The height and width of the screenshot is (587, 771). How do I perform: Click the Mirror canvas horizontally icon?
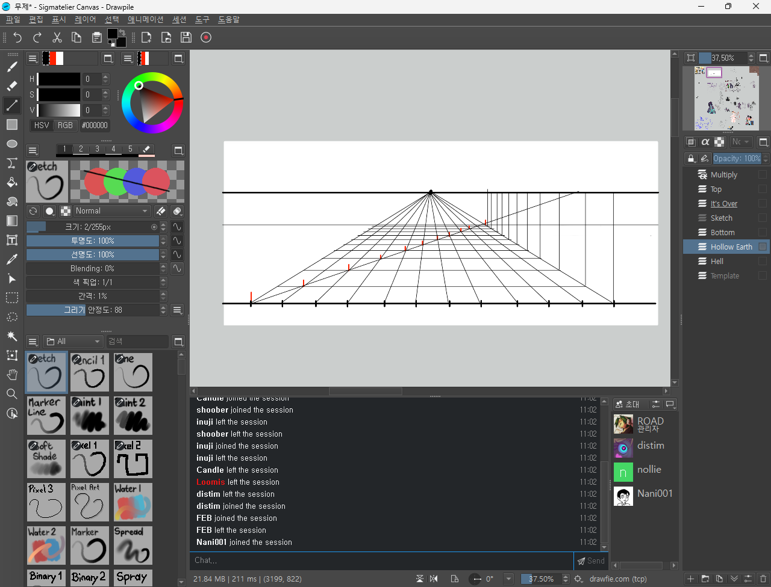pyautogui.click(x=433, y=579)
